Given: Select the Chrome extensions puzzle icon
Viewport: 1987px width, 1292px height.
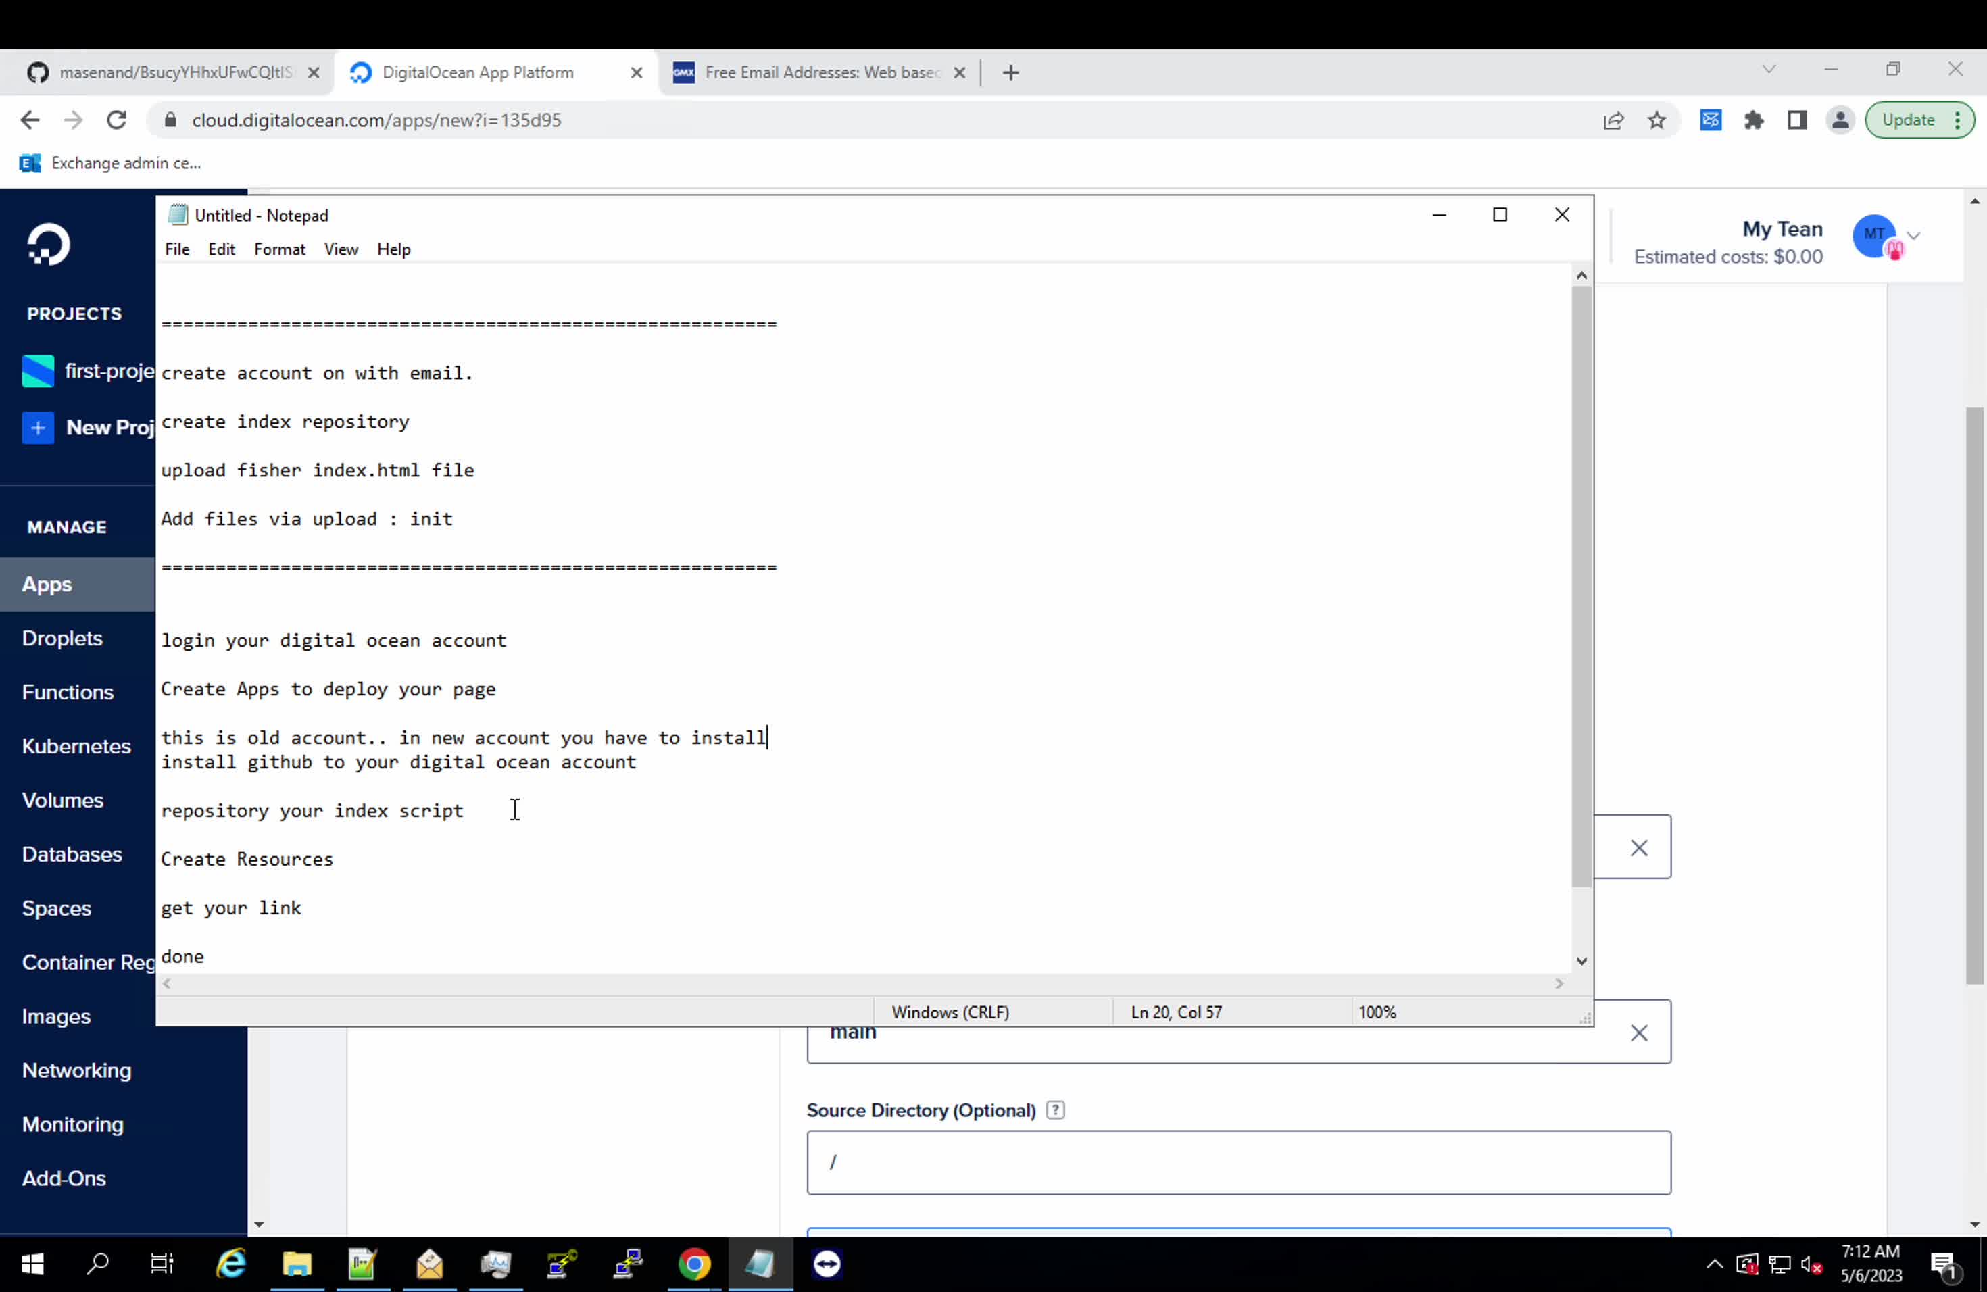Looking at the screenshot, I should (x=1754, y=120).
